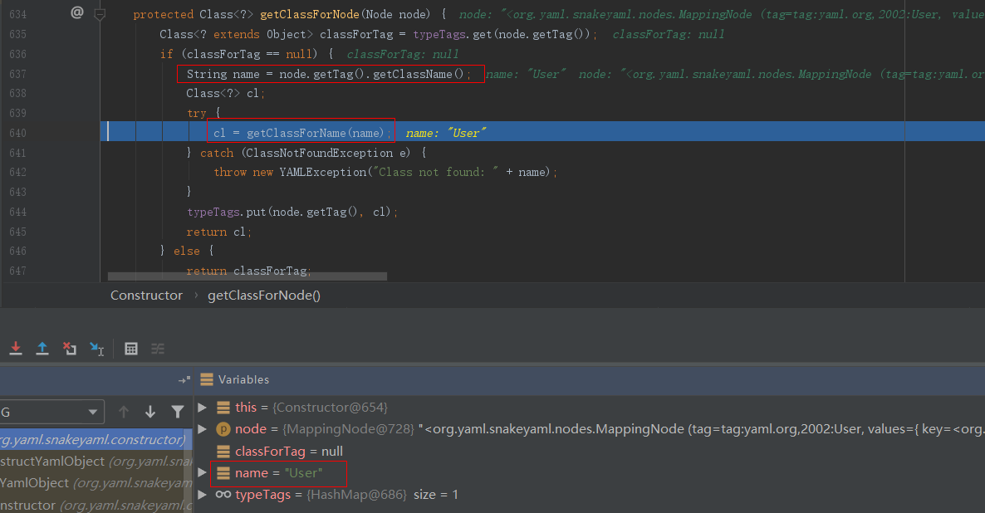Select next frame with down arrow
The height and width of the screenshot is (513, 985).
pos(150,412)
